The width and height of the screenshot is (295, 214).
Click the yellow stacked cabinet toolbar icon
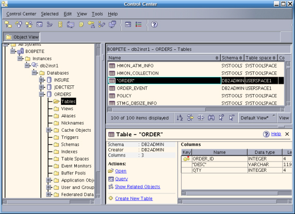click(x=60, y=24)
